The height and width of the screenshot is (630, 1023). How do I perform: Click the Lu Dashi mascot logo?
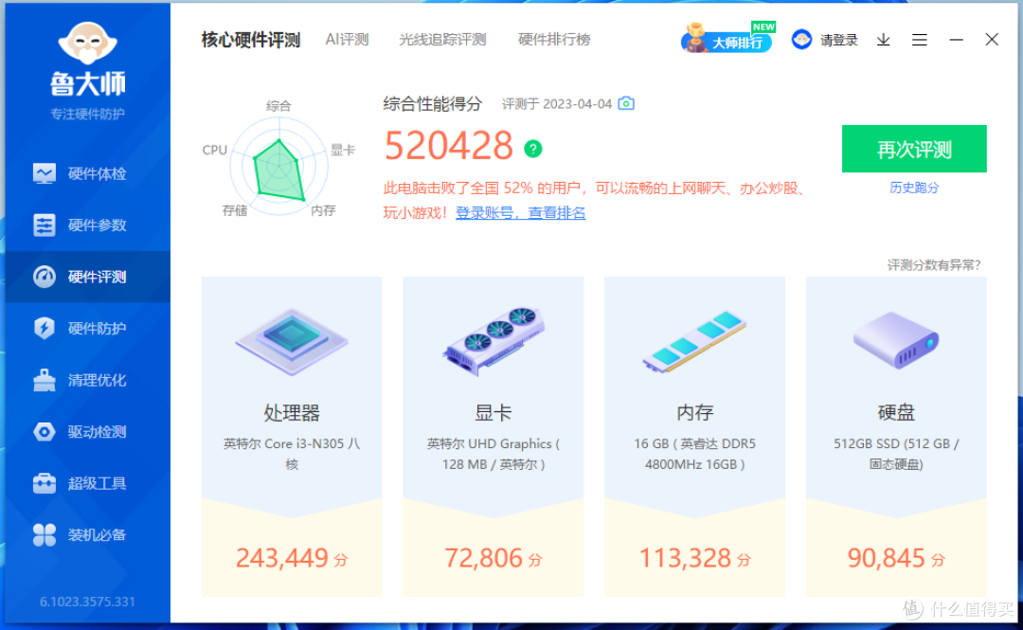click(x=87, y=45)
